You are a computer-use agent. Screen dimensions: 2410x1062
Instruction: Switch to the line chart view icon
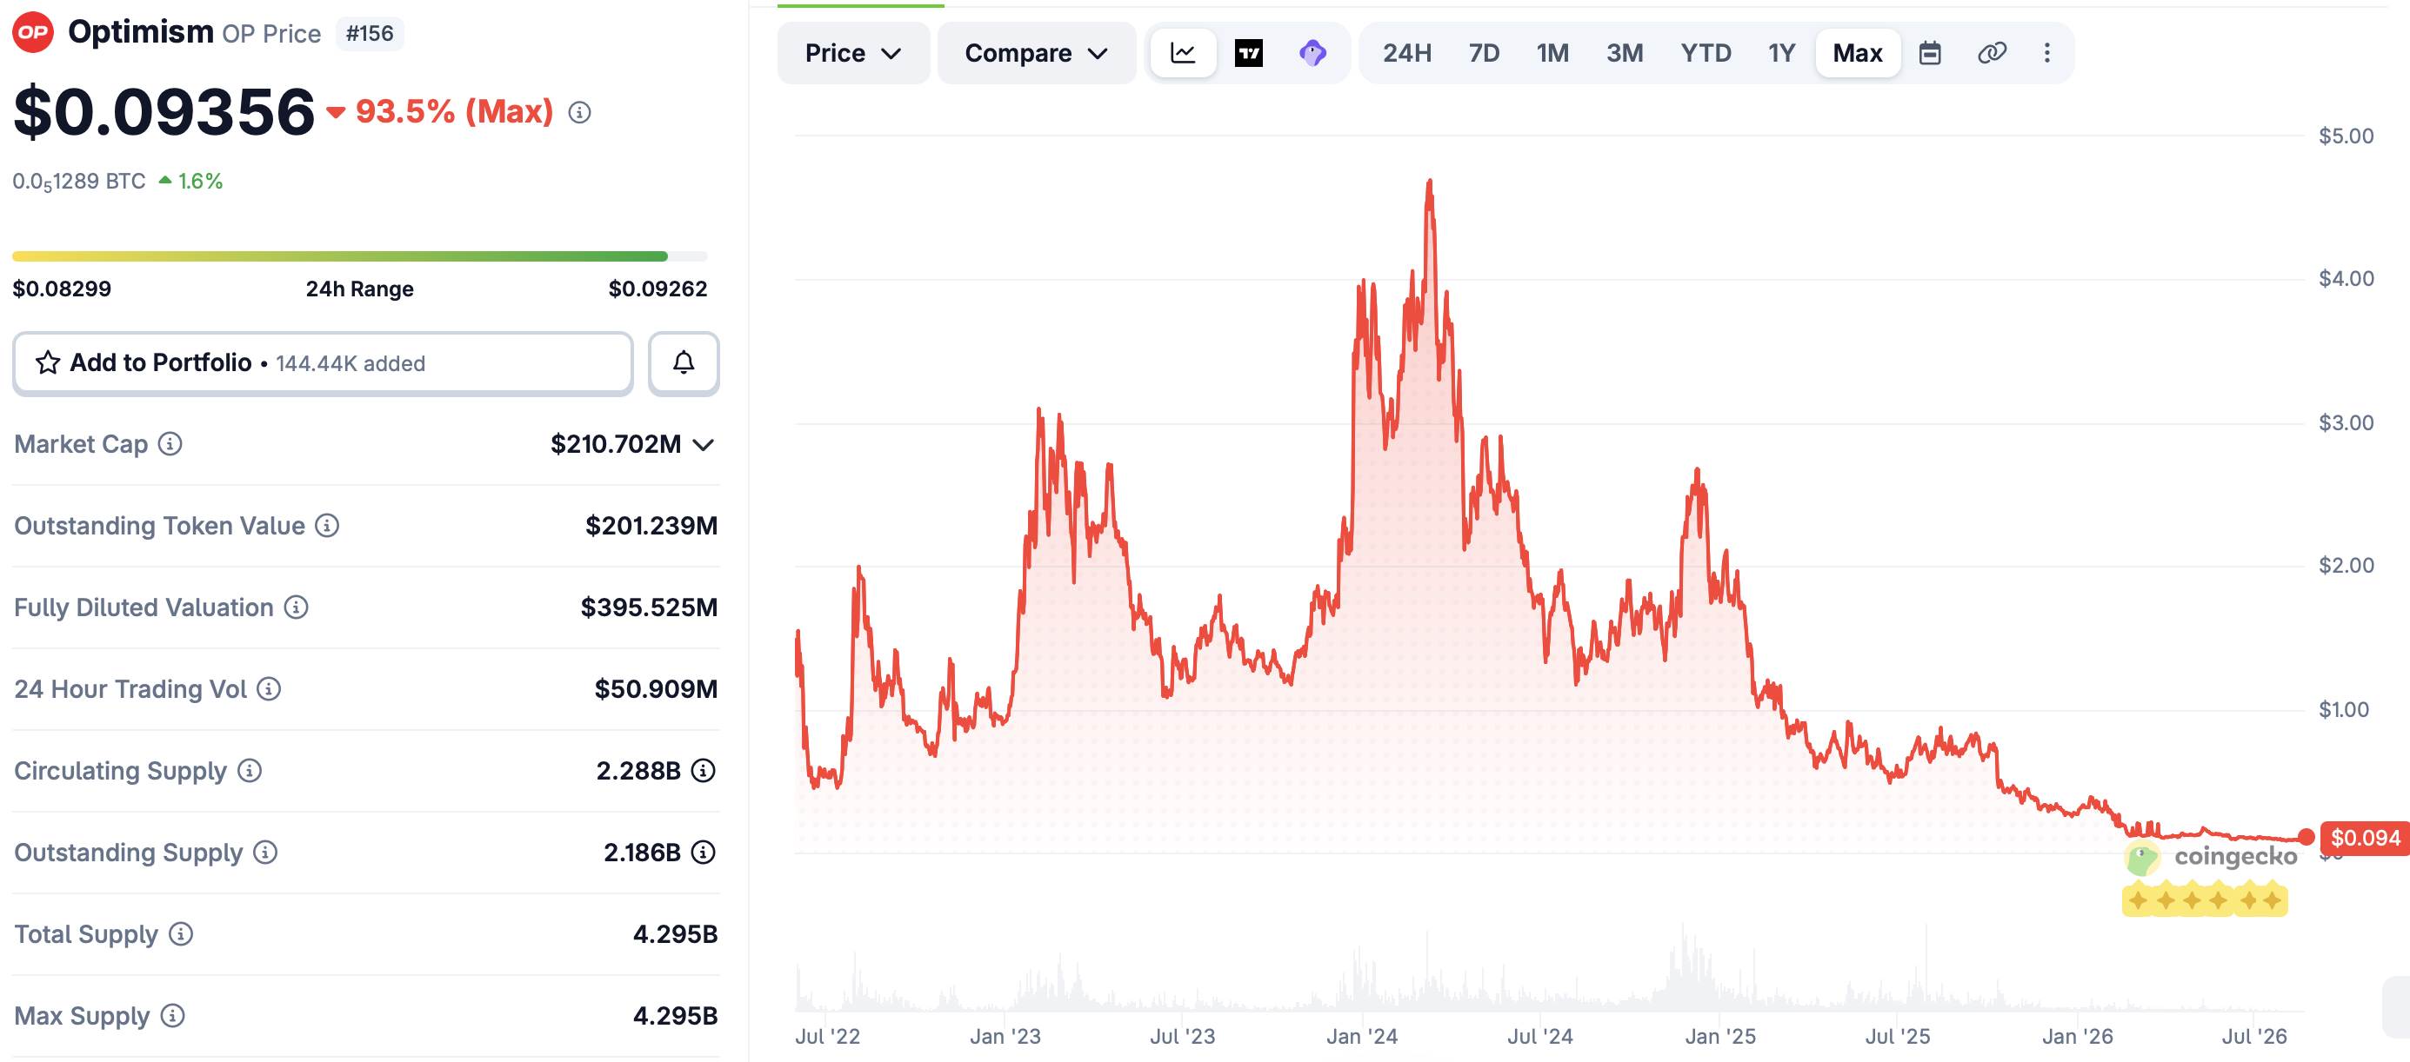[x=1183, y=53]
